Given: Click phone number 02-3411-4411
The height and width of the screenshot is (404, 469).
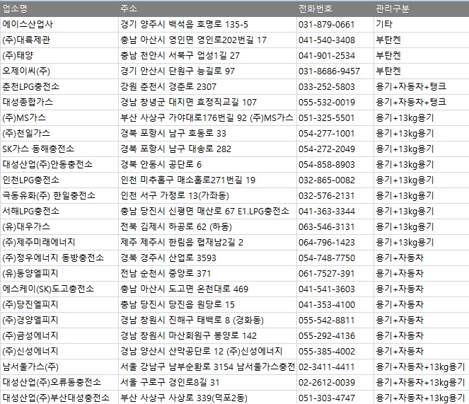Looking at the screenshot, I should tap(326, 367).
